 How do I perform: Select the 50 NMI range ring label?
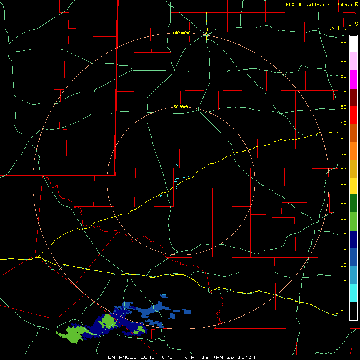(x=181, y=107)
